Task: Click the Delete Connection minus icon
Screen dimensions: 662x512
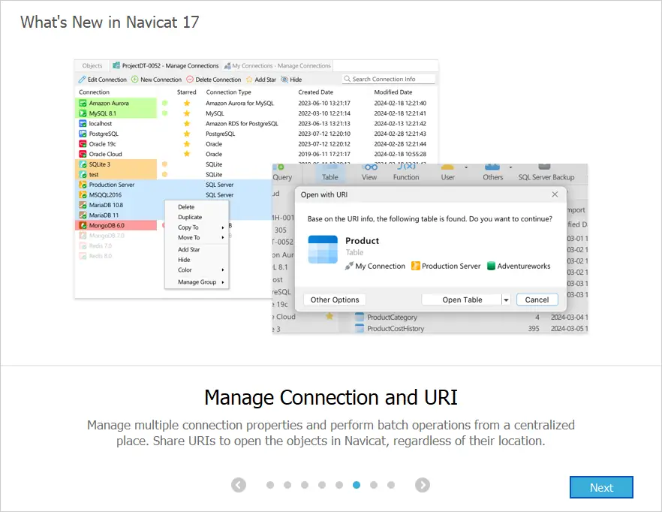Action: click(x=190, y=80)
